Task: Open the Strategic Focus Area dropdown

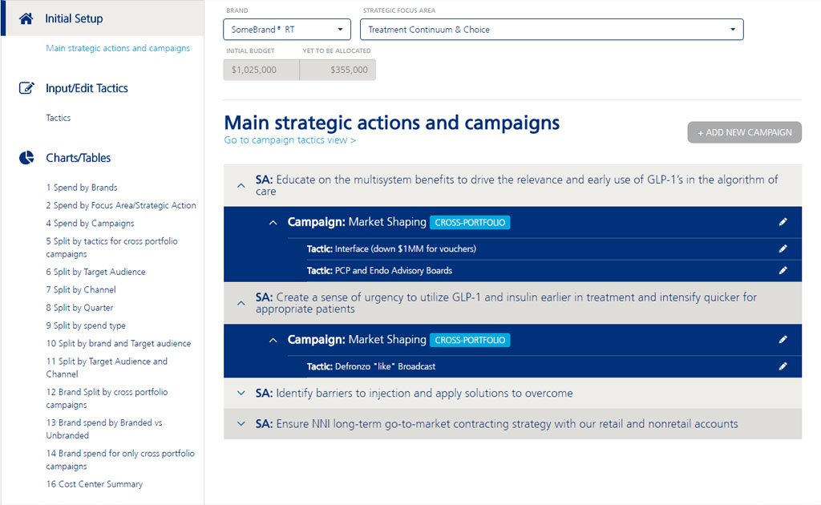Action: [552, 30]
